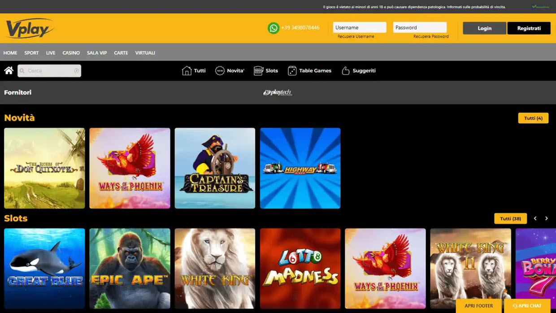Open Highway Kings game
Image resolution: width=556 pixels, height=313 pixels.
(300, 168)
